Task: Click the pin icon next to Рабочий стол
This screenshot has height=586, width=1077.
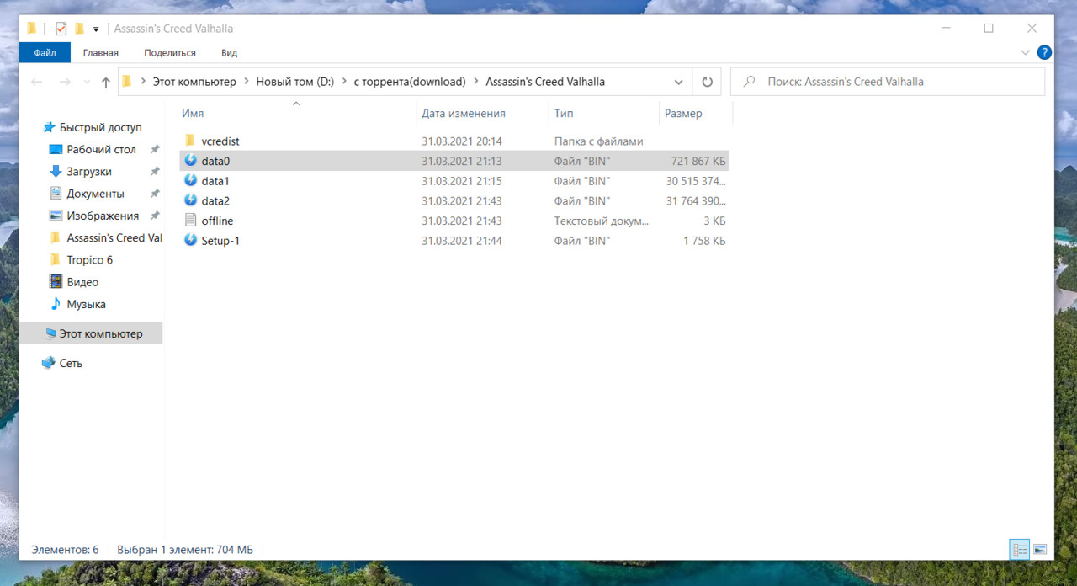Action: click(155, 149)
